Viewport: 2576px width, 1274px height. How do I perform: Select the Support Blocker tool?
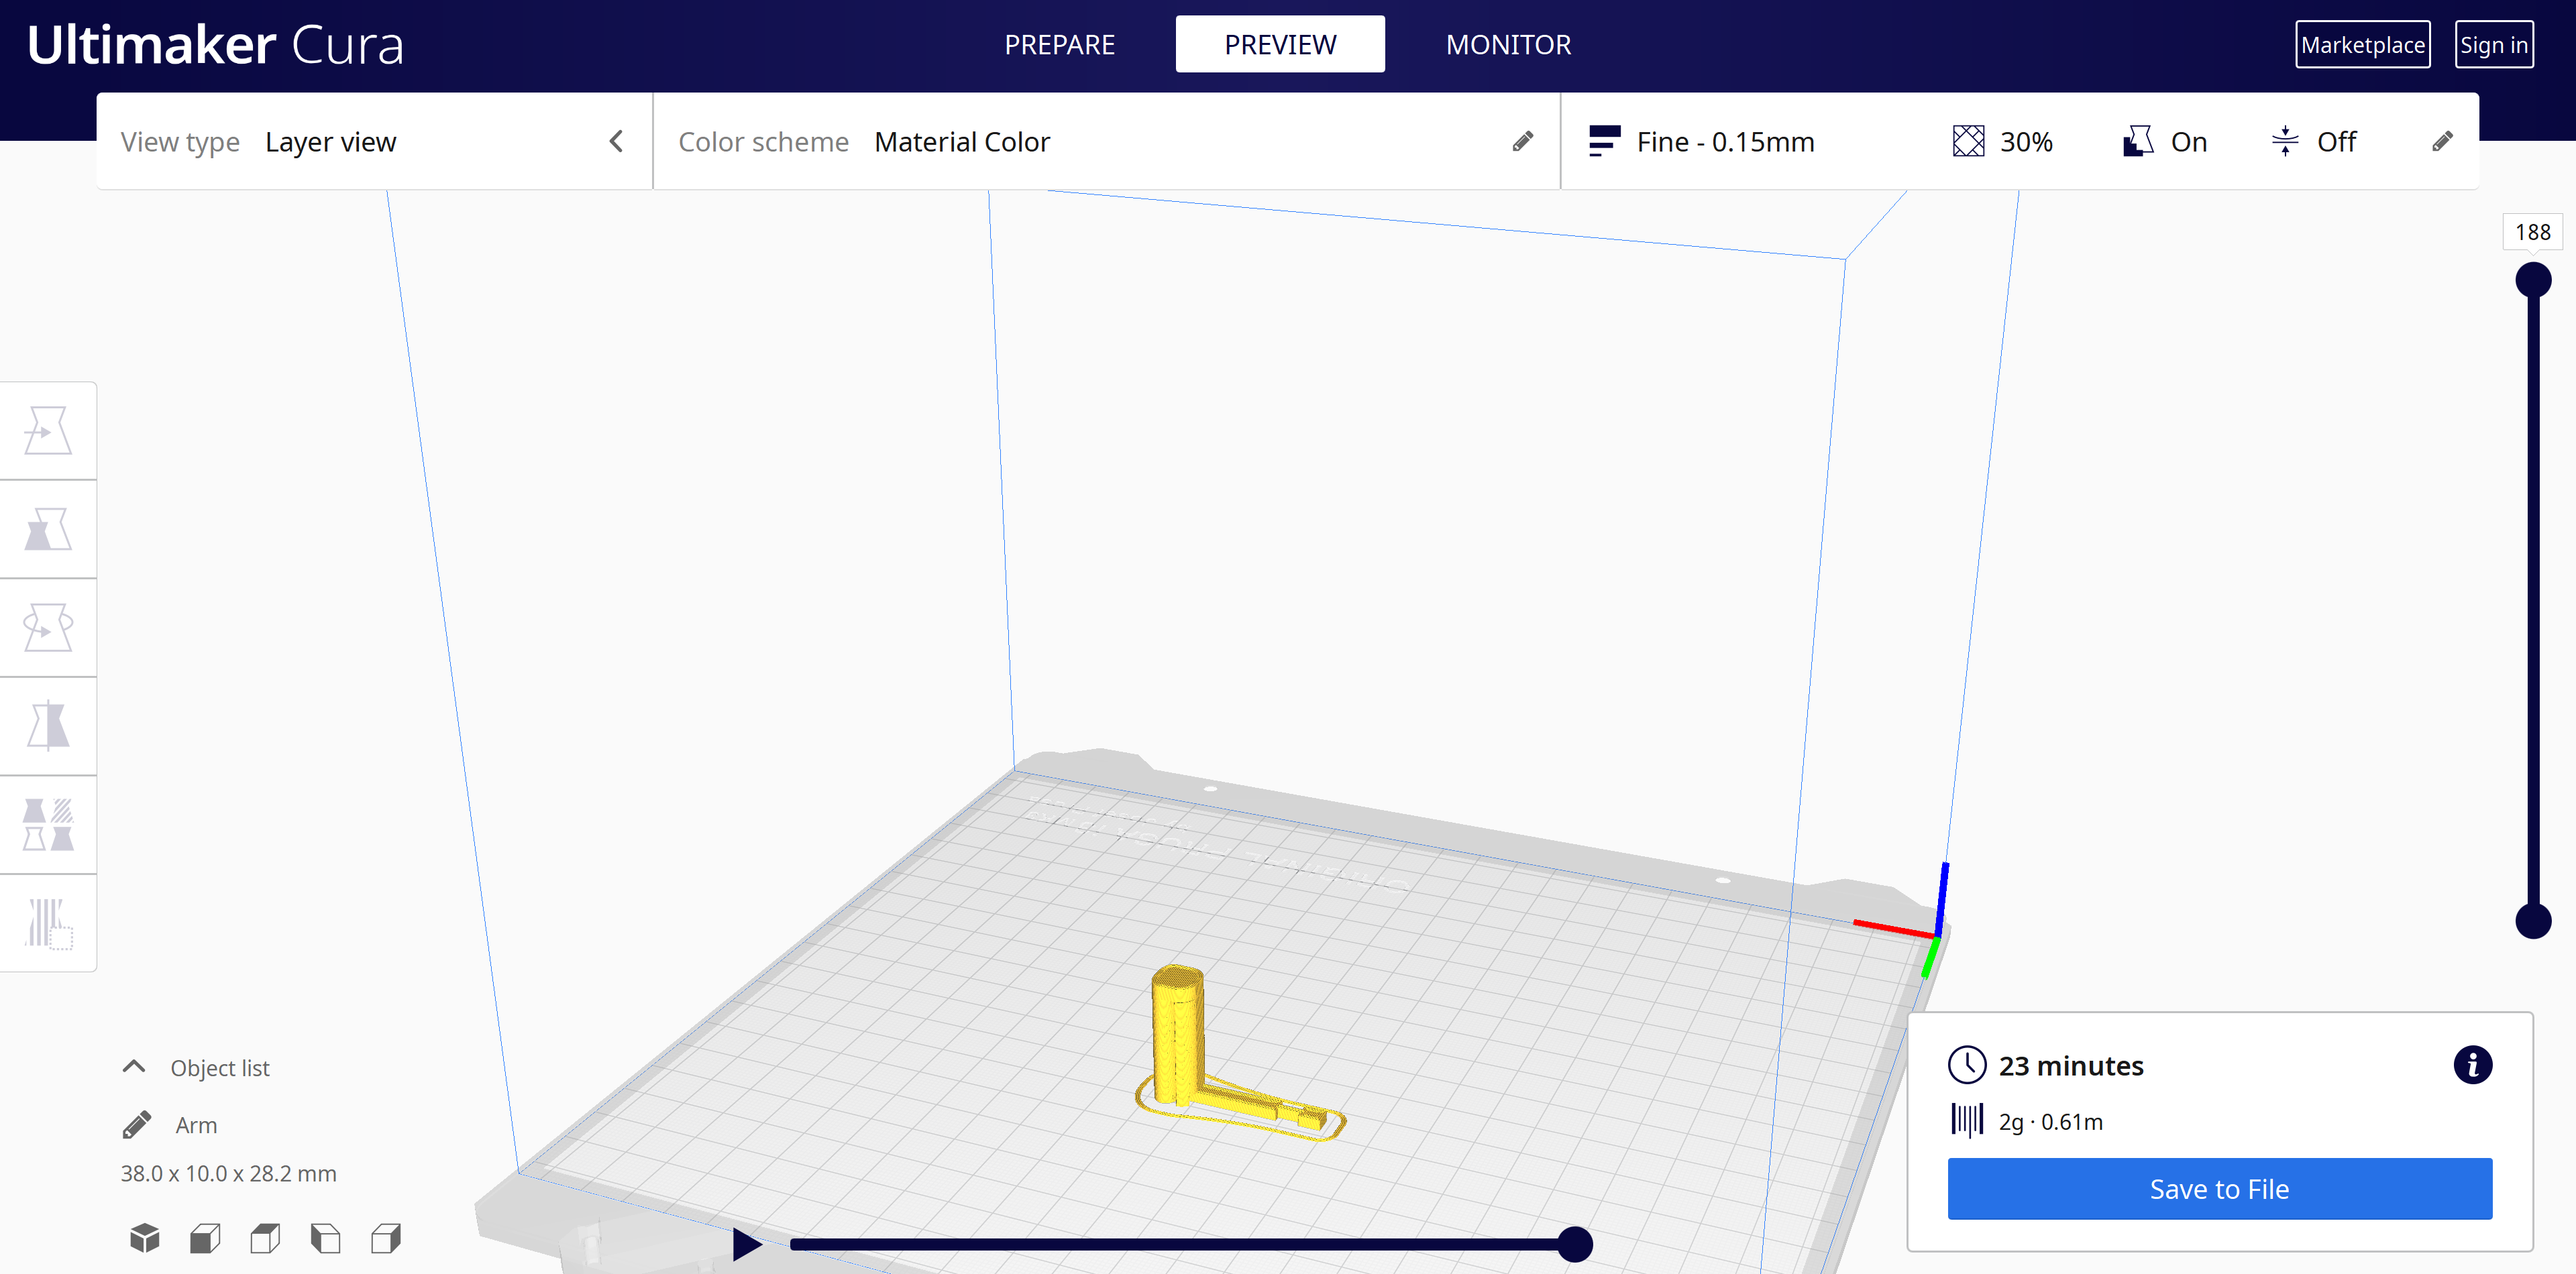pos(47,922)
